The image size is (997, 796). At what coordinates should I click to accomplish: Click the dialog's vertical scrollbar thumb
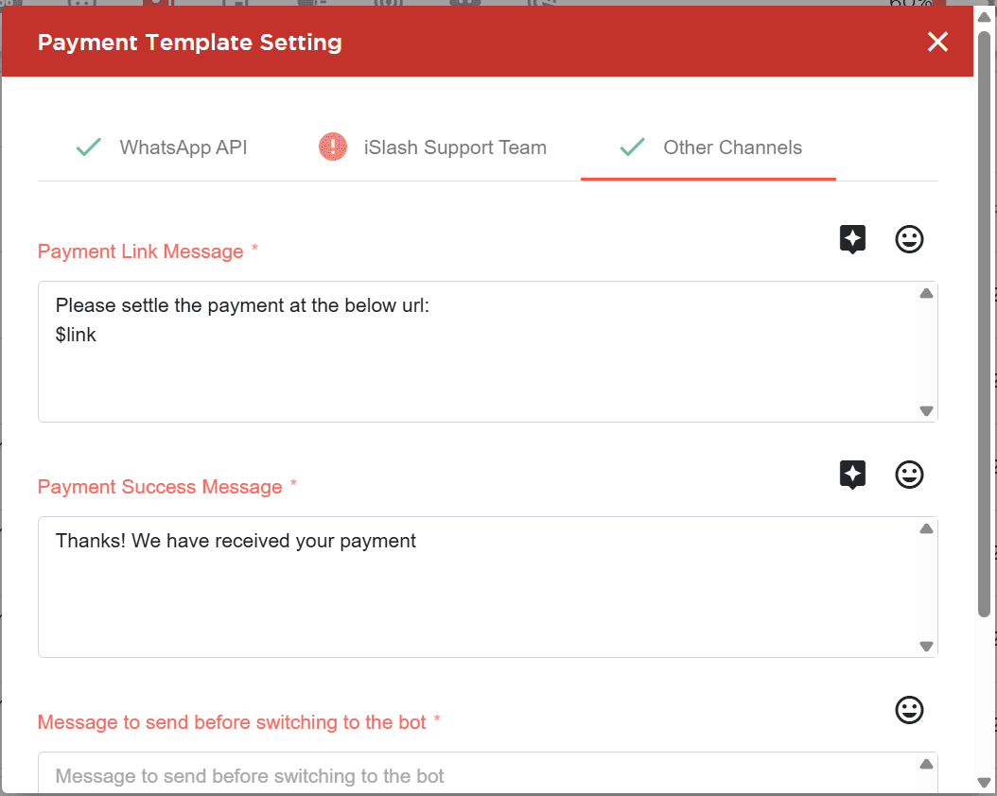coord(984,324)
